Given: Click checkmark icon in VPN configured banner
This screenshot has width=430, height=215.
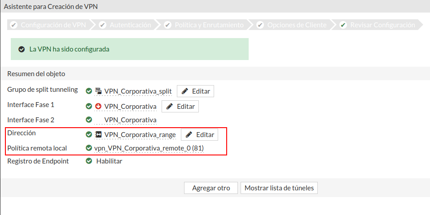Looking at the screenshot, I should click(21, 49).
